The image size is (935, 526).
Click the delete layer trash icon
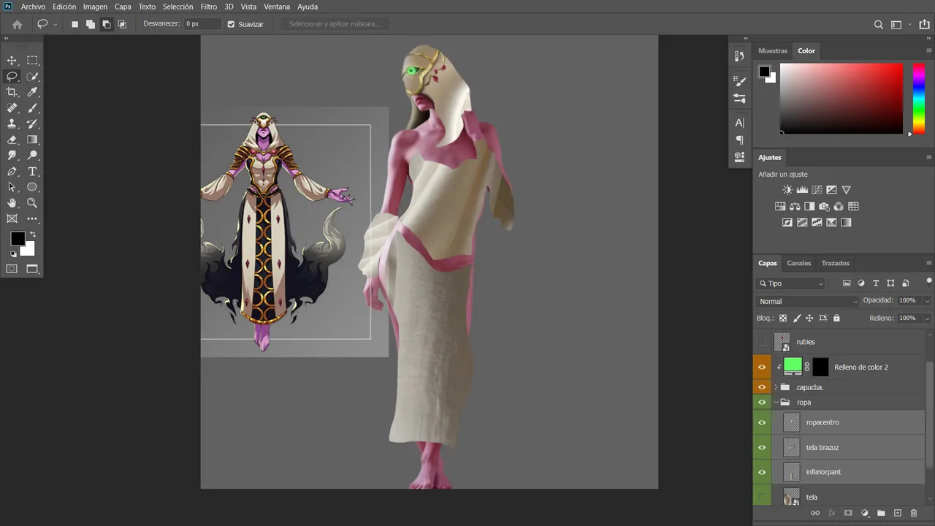(x=914, y=514)
